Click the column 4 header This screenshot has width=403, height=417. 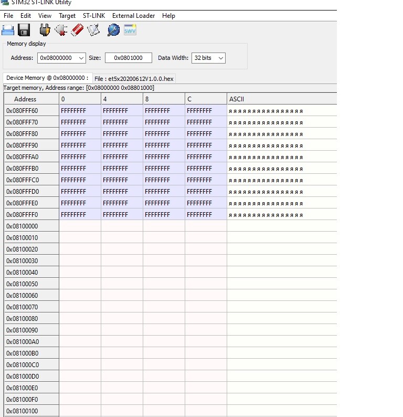coord(122,99)
